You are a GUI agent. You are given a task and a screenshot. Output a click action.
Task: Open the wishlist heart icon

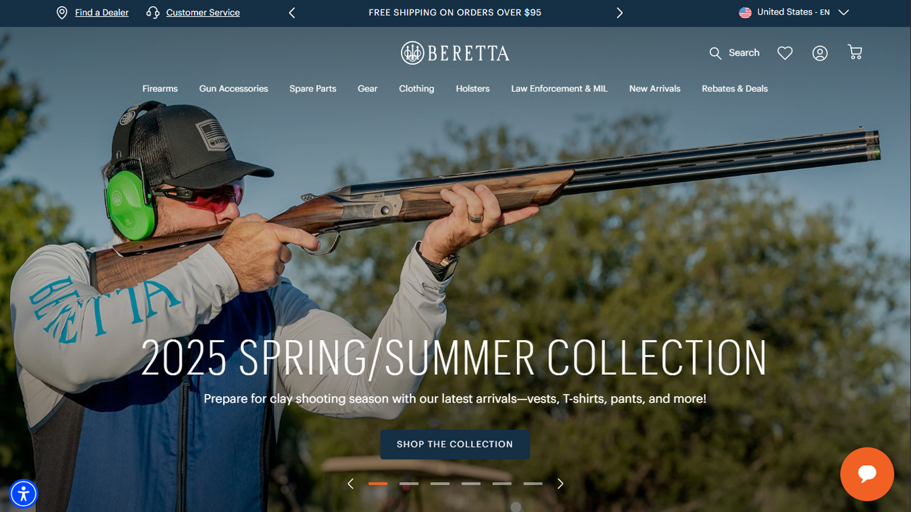tap(785, 53)
